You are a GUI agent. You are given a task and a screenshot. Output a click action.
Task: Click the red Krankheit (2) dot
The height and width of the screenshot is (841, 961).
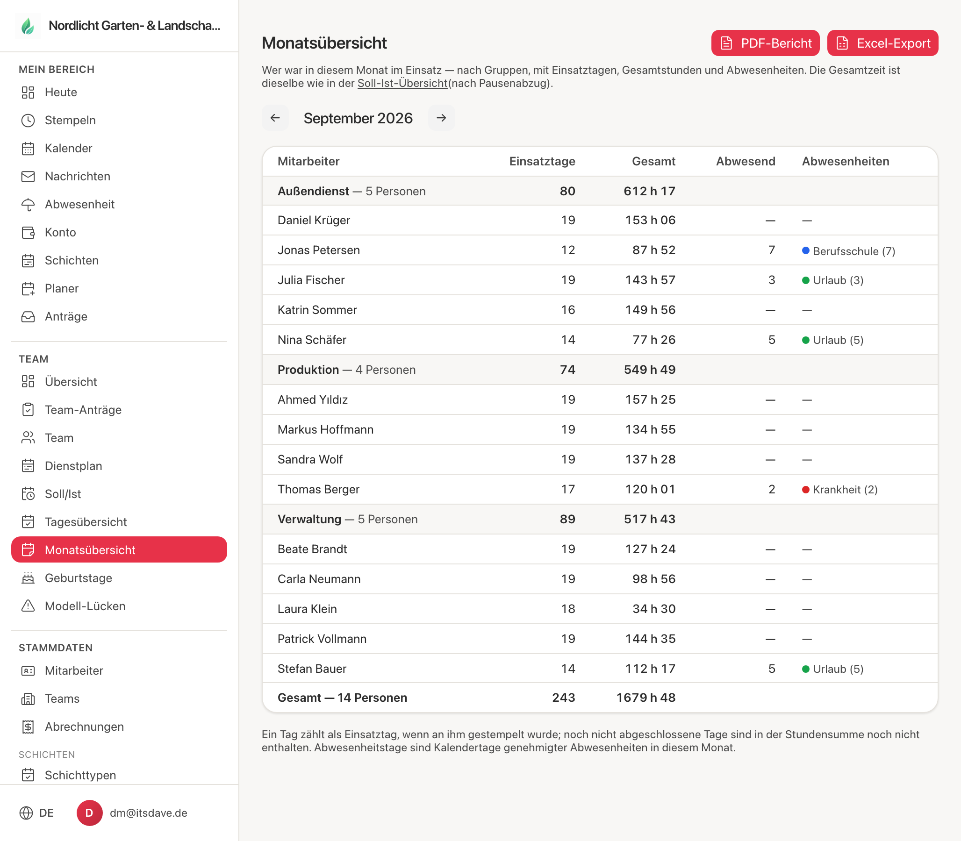click(x=806, y=490)
